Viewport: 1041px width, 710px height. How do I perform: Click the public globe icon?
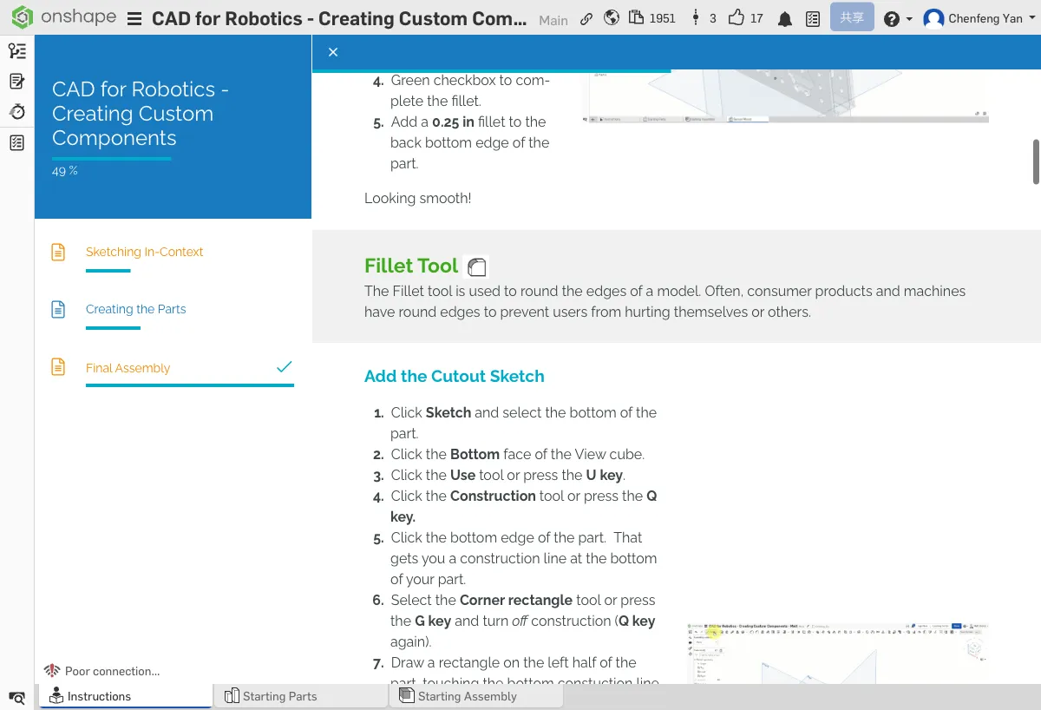coord(612,18)
